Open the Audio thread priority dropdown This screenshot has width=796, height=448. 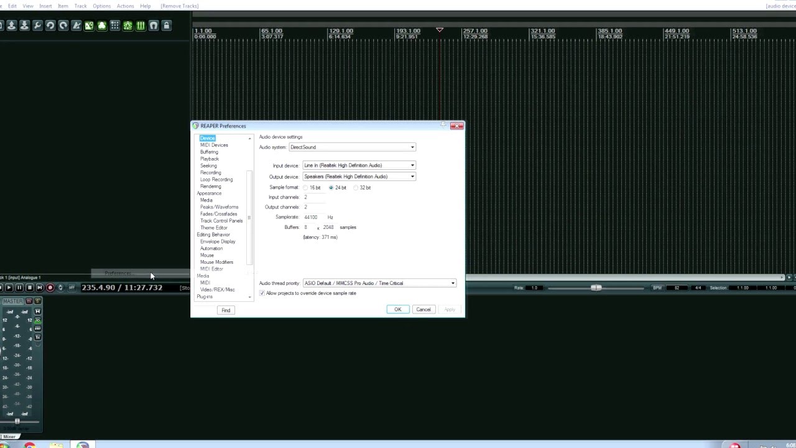click(379, 283)
